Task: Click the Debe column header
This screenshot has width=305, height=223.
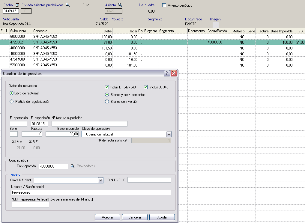Action: [100, 31]
